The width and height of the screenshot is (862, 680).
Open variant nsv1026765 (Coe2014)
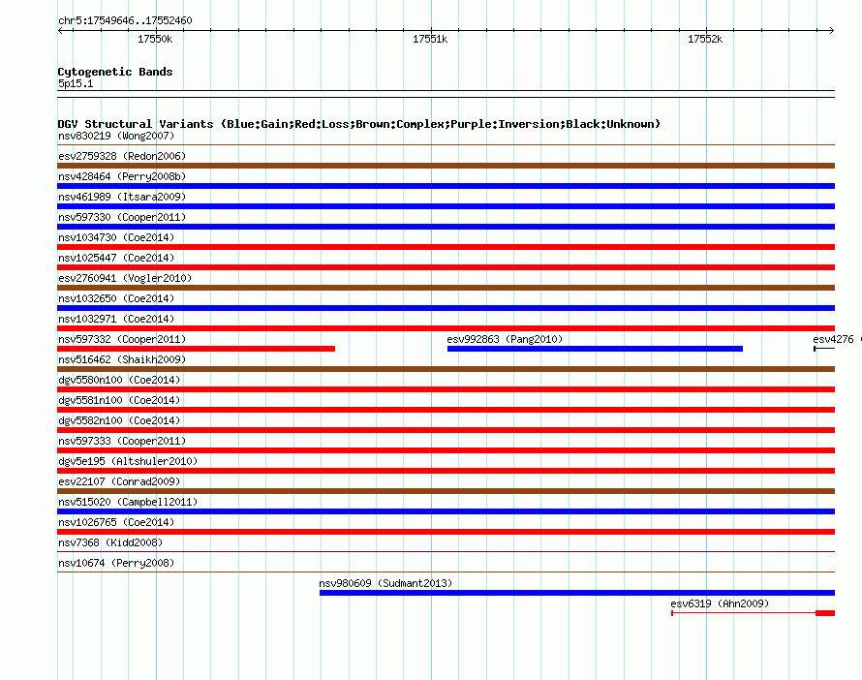point(116,522)
